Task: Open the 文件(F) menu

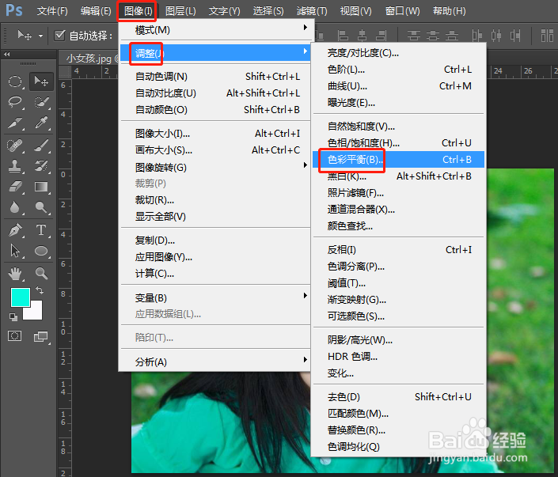Action: [52, 11]
